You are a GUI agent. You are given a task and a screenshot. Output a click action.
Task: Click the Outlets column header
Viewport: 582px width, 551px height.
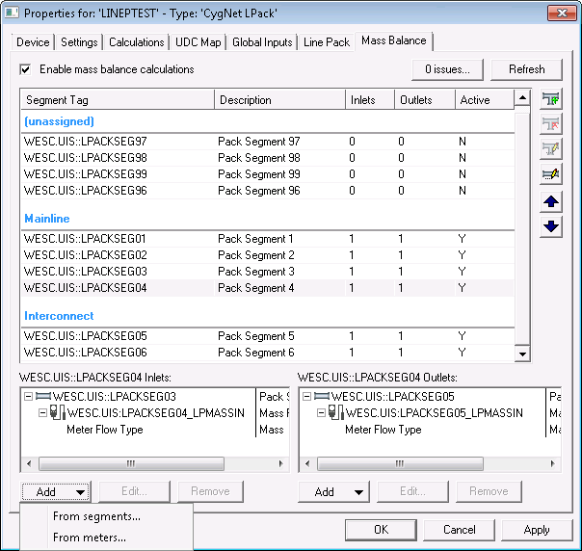425,100
